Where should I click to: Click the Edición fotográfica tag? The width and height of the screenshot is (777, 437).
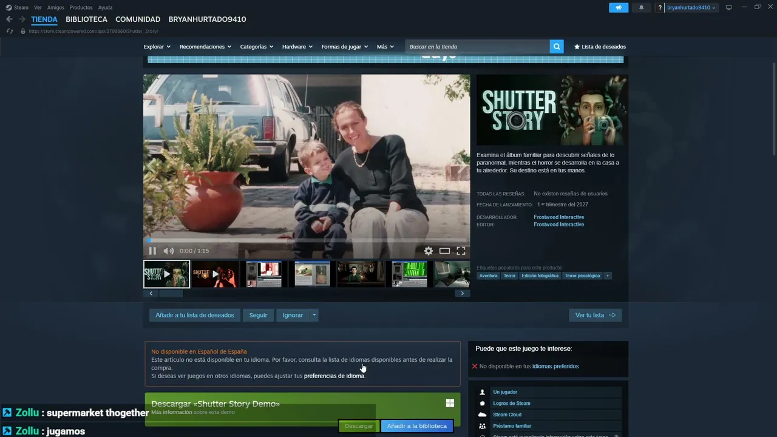click(540, 276)
